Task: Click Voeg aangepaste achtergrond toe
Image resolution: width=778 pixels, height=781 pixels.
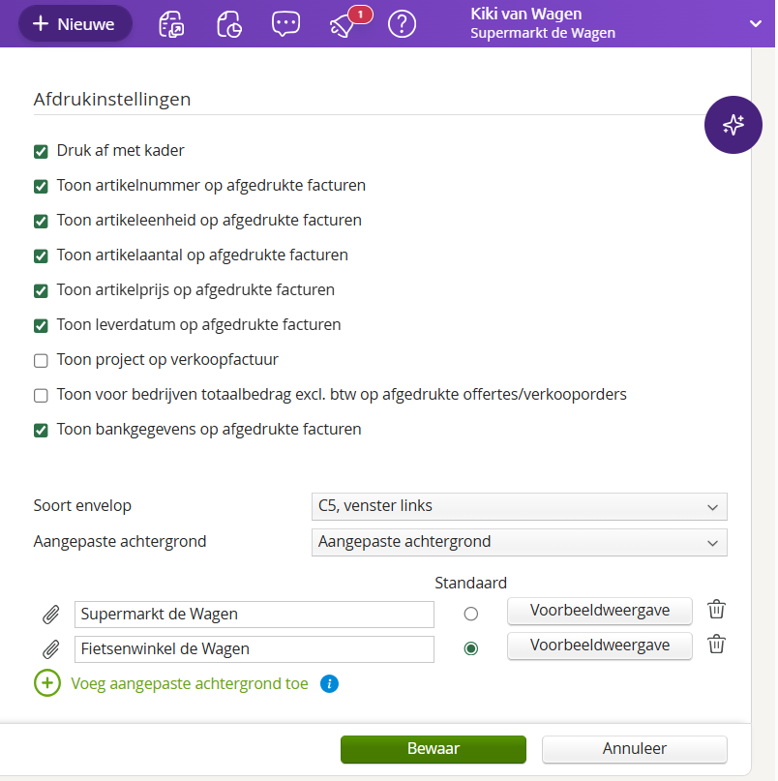Action: click(x=190, y=684)
